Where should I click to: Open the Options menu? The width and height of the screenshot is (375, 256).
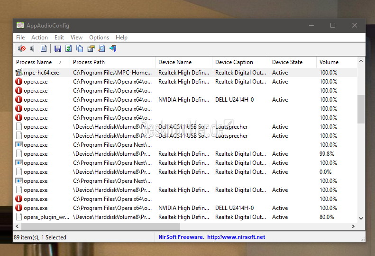pyautogui.click(x=99, y=38)
